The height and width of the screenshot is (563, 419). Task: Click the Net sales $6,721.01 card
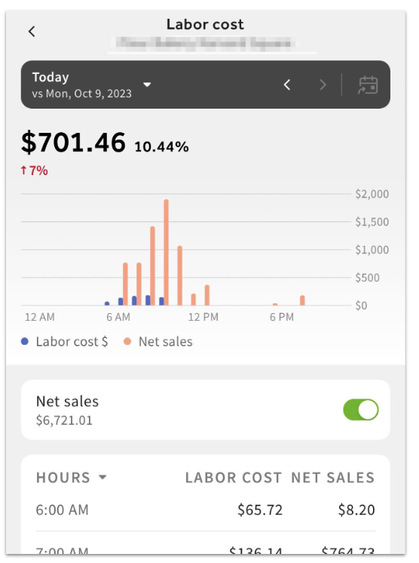(x=206, y=410)
